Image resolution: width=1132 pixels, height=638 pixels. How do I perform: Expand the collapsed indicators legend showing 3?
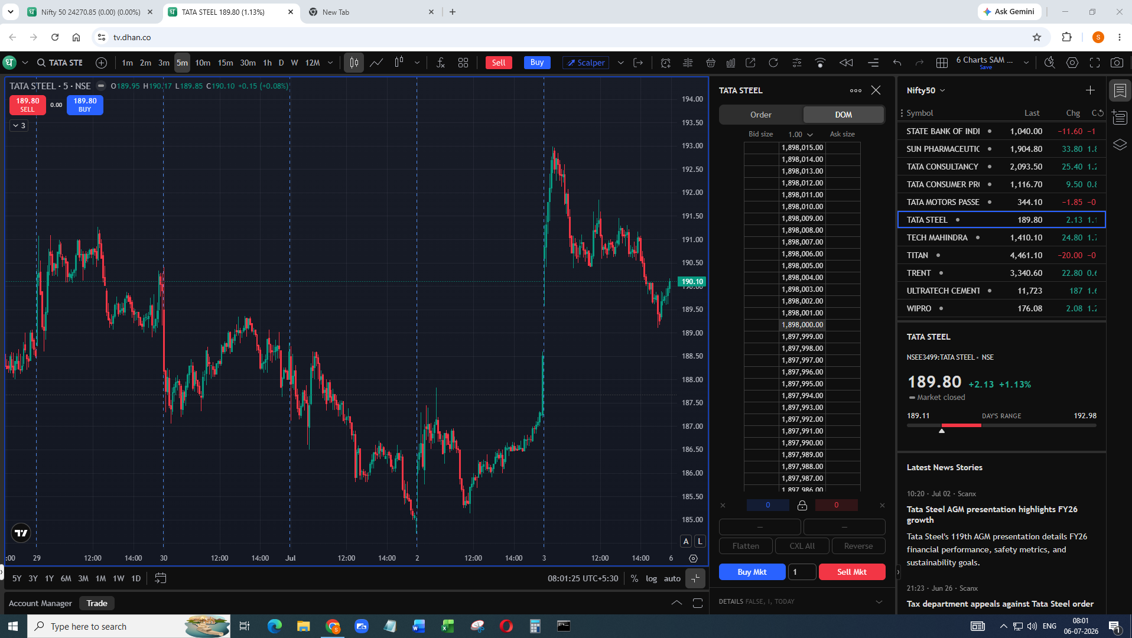click(x=19, y=125)
